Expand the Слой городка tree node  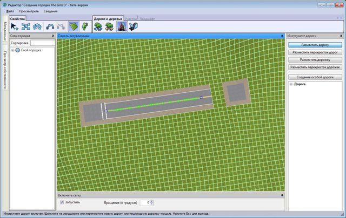[x=12, y=50]
